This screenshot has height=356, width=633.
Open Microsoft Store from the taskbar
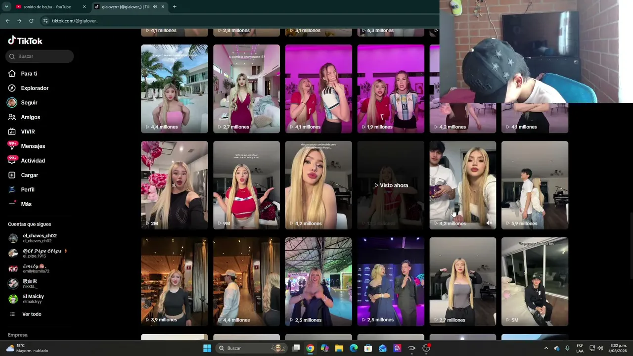[x=368, y=348]
